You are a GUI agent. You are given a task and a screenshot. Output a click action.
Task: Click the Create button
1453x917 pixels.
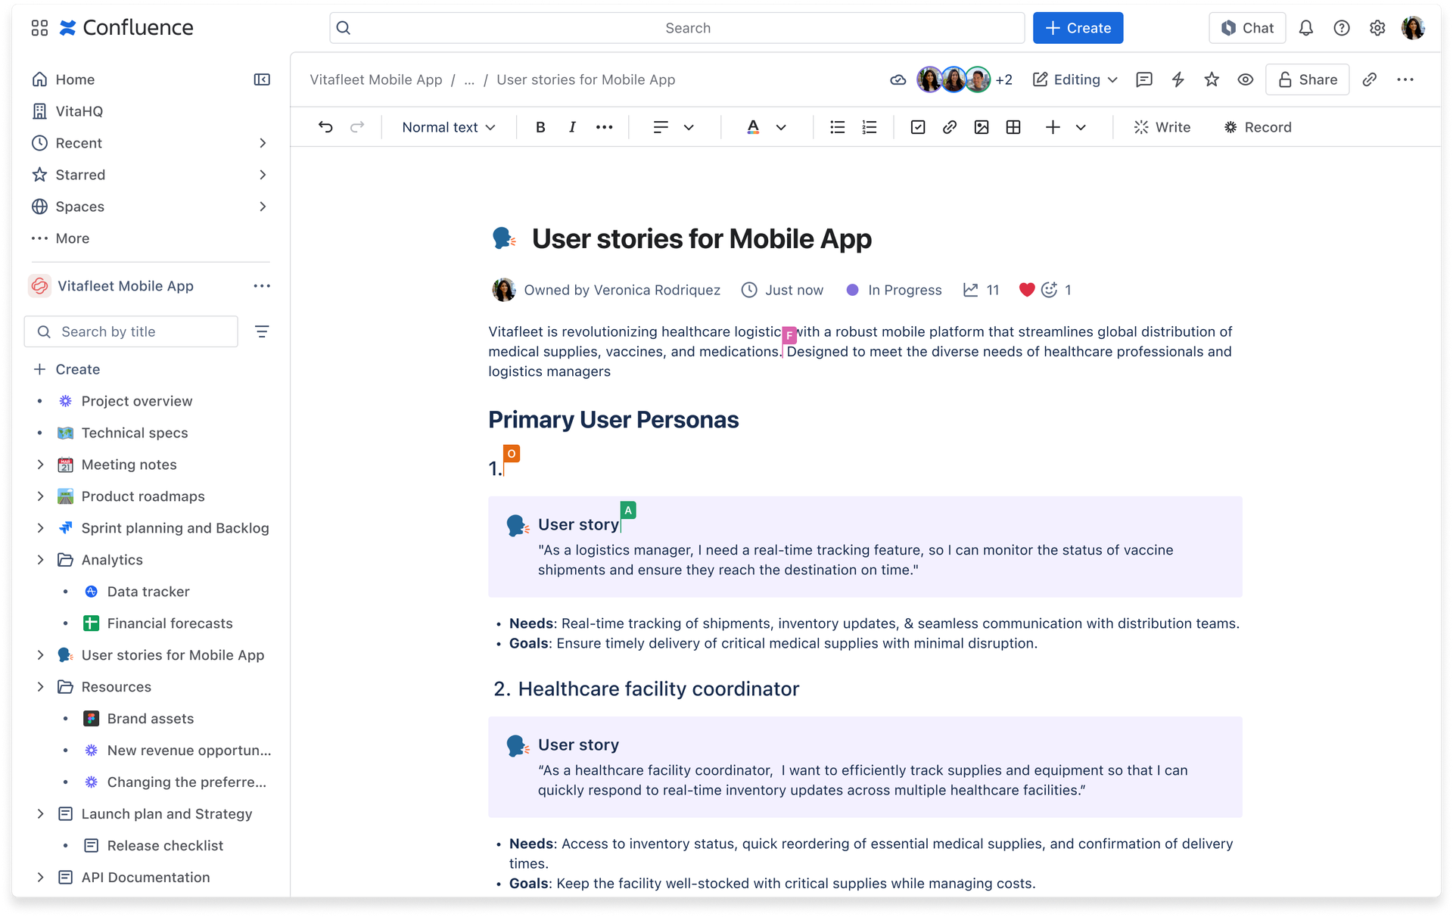1078,27
